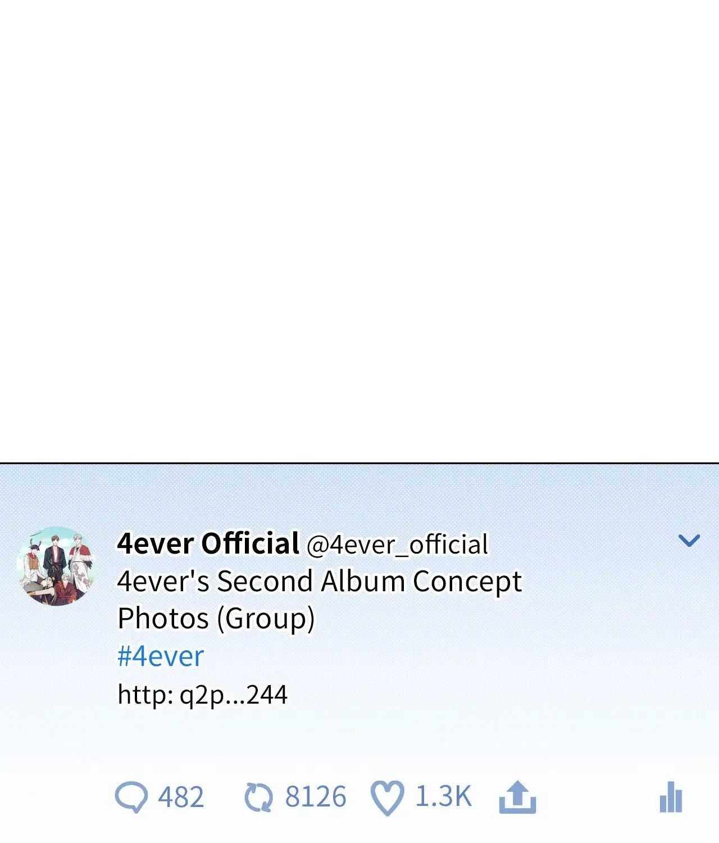Image resolution: width=719 pixels, height=843 pixels.
Task: Open the share upload icon
Action: click(x=517, y=797)
